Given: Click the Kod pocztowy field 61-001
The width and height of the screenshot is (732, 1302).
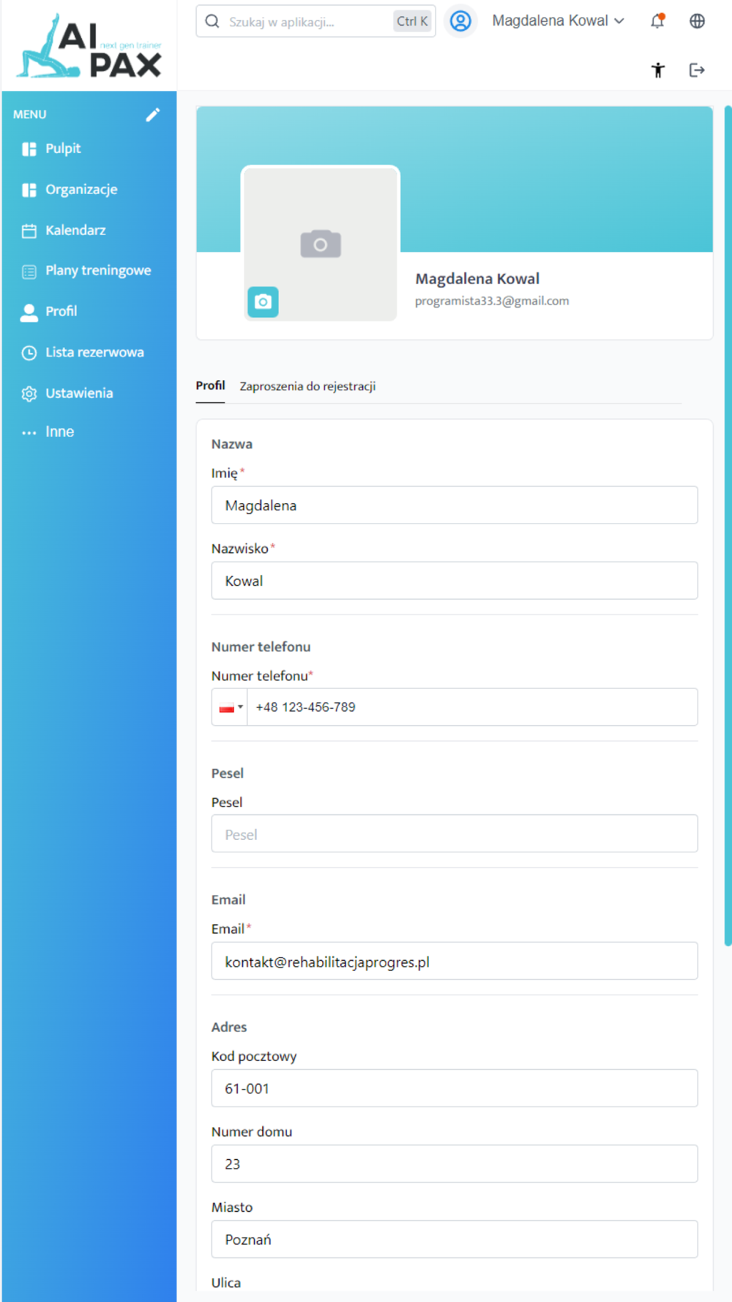Looking at the screenshot, I should (x=455, y=1088).
